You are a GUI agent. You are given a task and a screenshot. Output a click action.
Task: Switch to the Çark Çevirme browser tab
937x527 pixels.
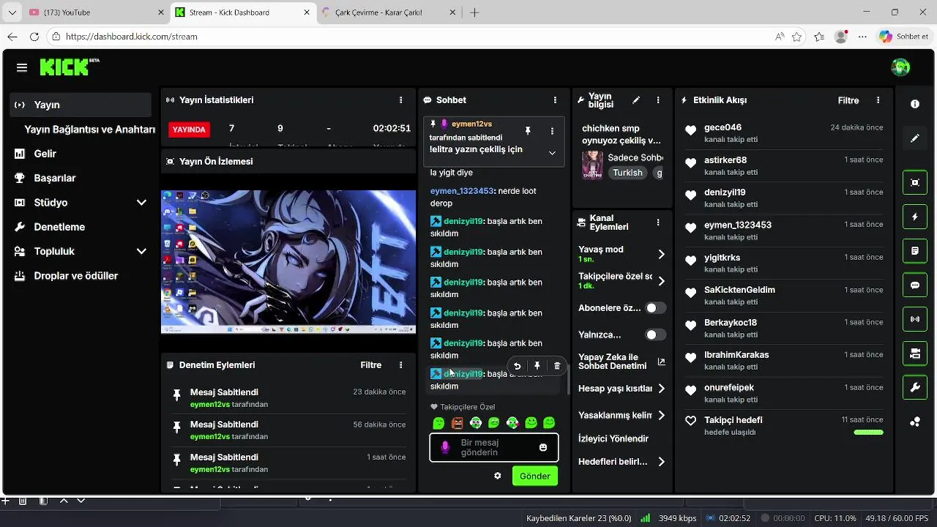click(388, 12)
